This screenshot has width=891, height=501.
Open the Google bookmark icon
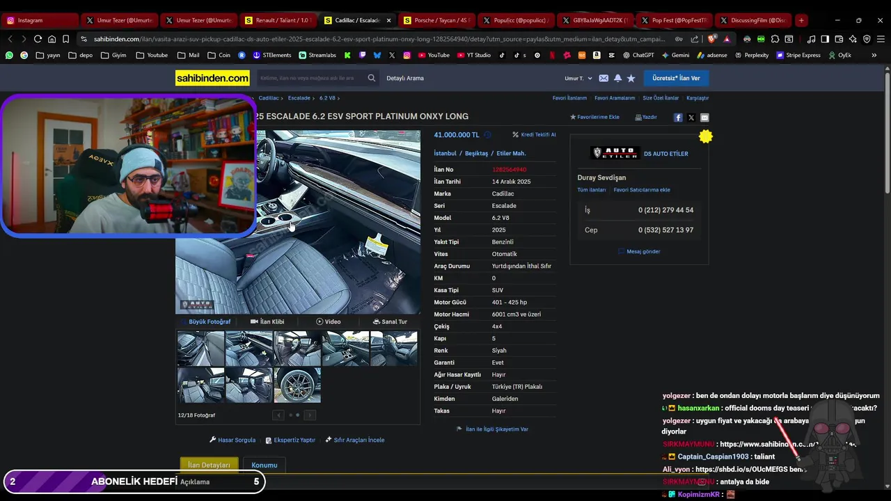pos(24,55)
